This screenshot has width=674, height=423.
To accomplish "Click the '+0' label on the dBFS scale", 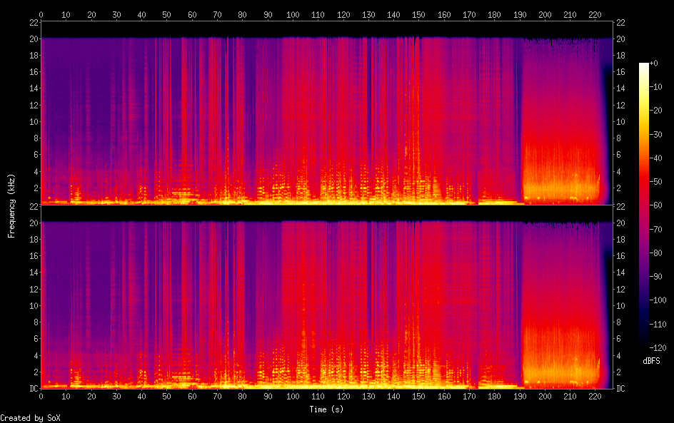I will coord(653,63).
